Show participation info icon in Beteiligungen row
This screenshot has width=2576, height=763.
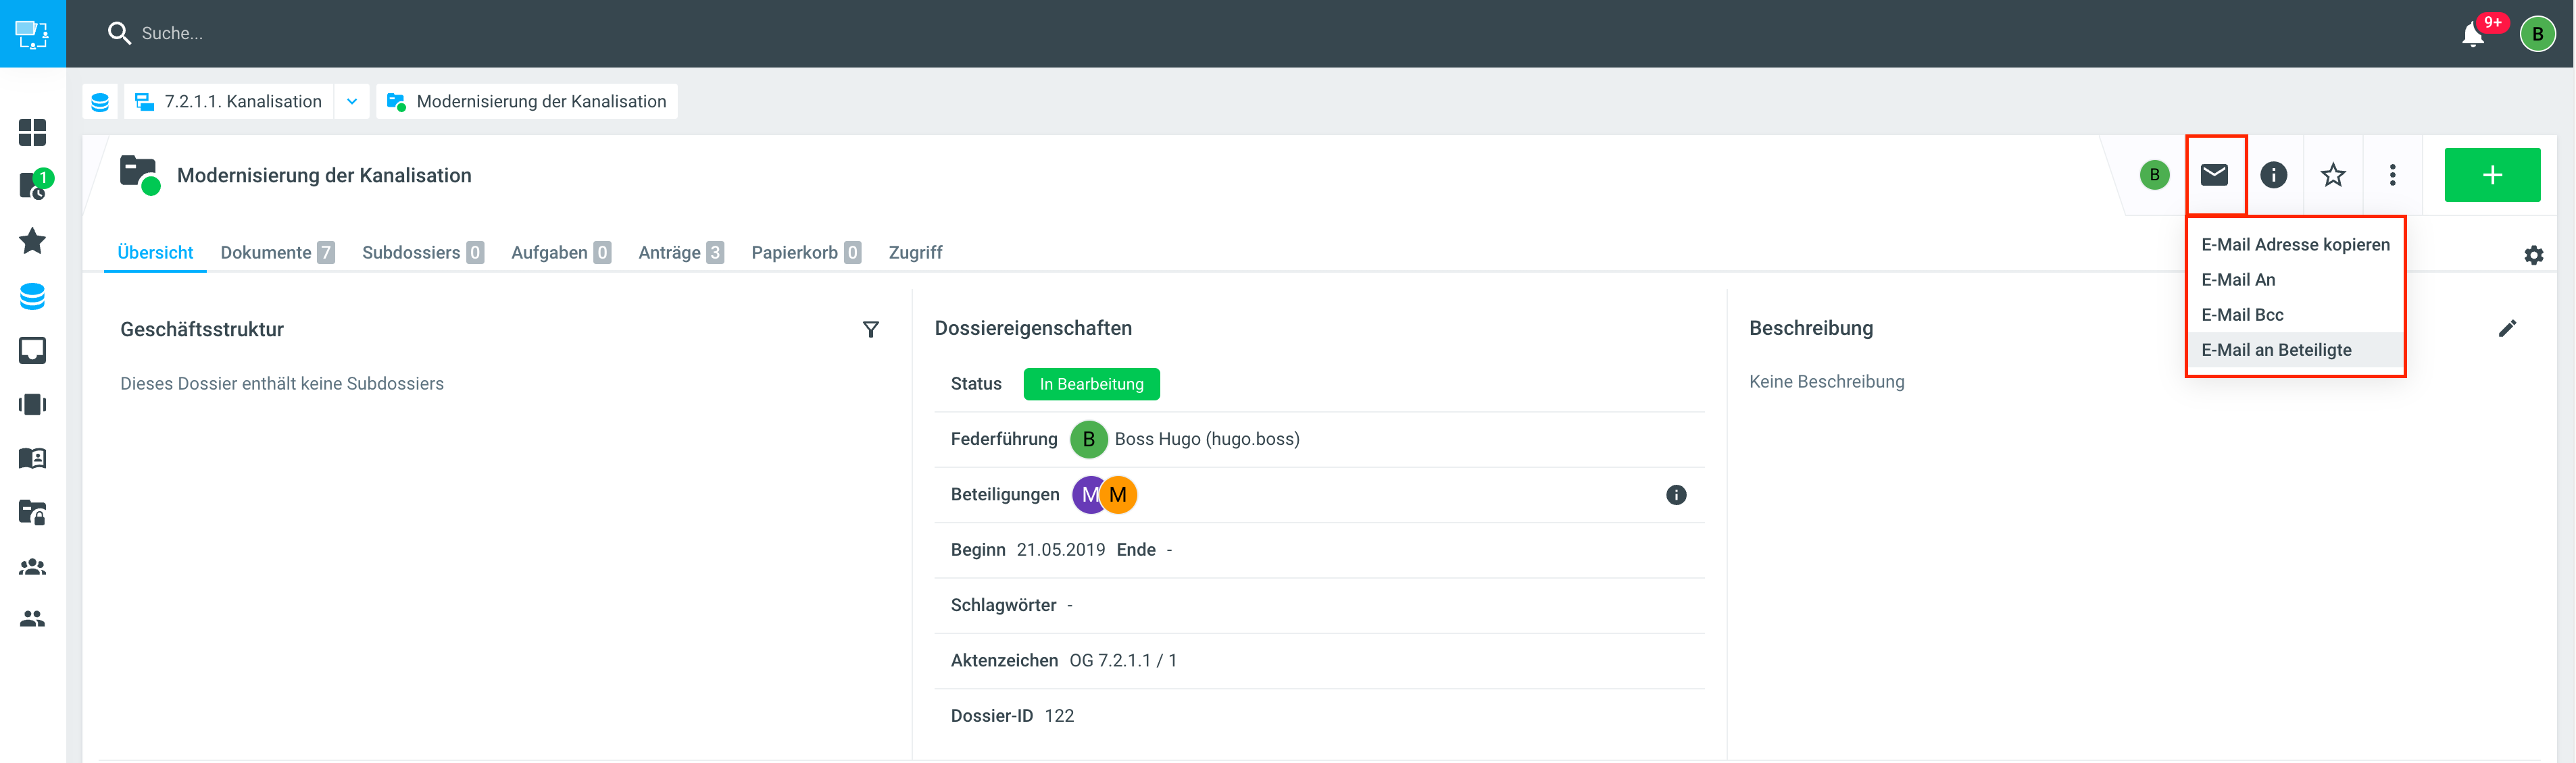point(1676,494)
